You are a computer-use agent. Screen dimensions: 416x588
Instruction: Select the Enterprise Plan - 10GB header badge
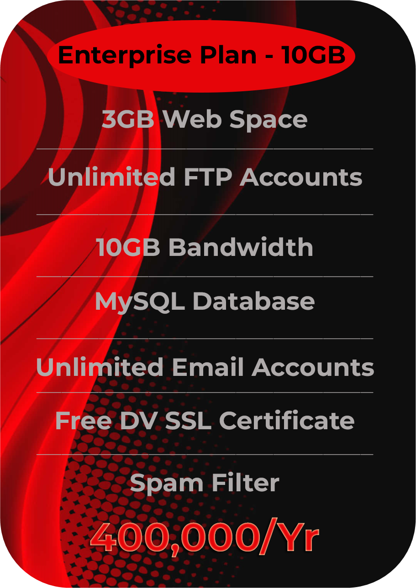201,56
